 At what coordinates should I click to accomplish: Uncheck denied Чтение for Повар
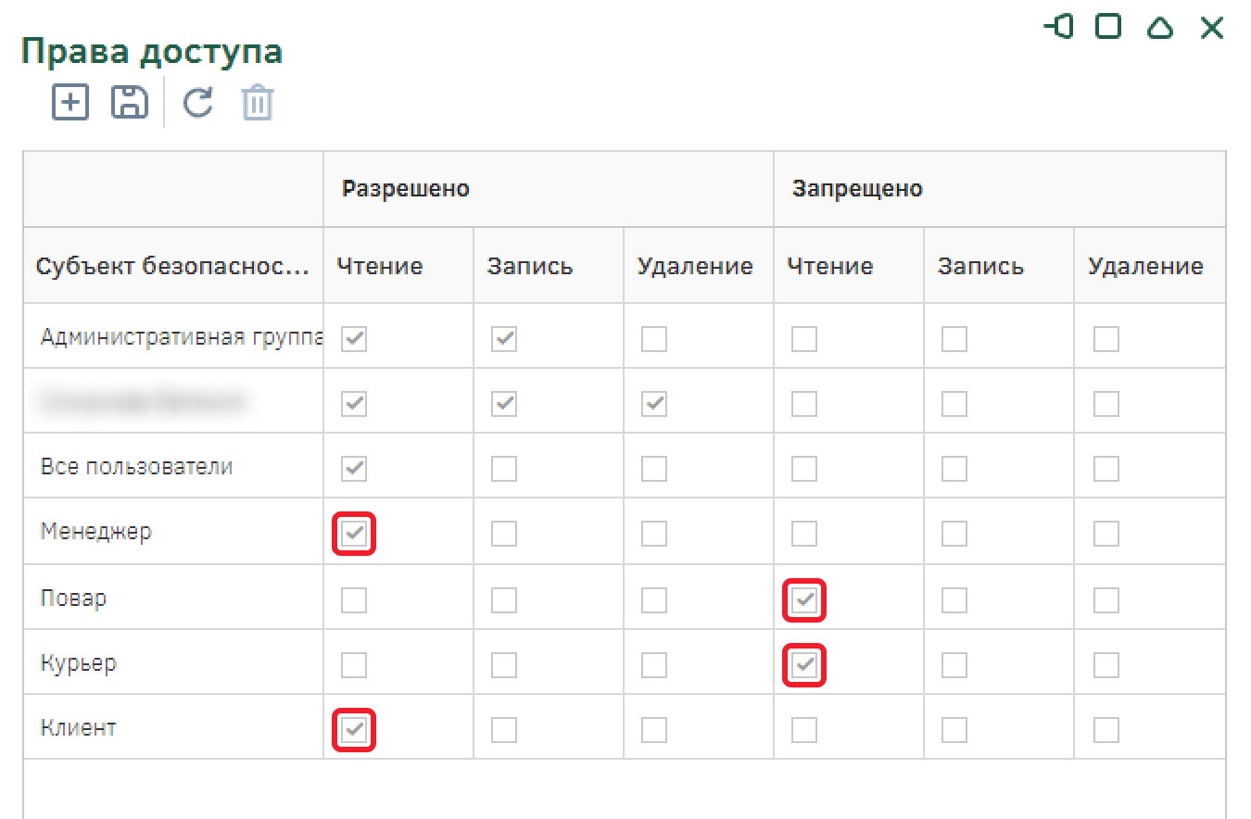[804, 600]
